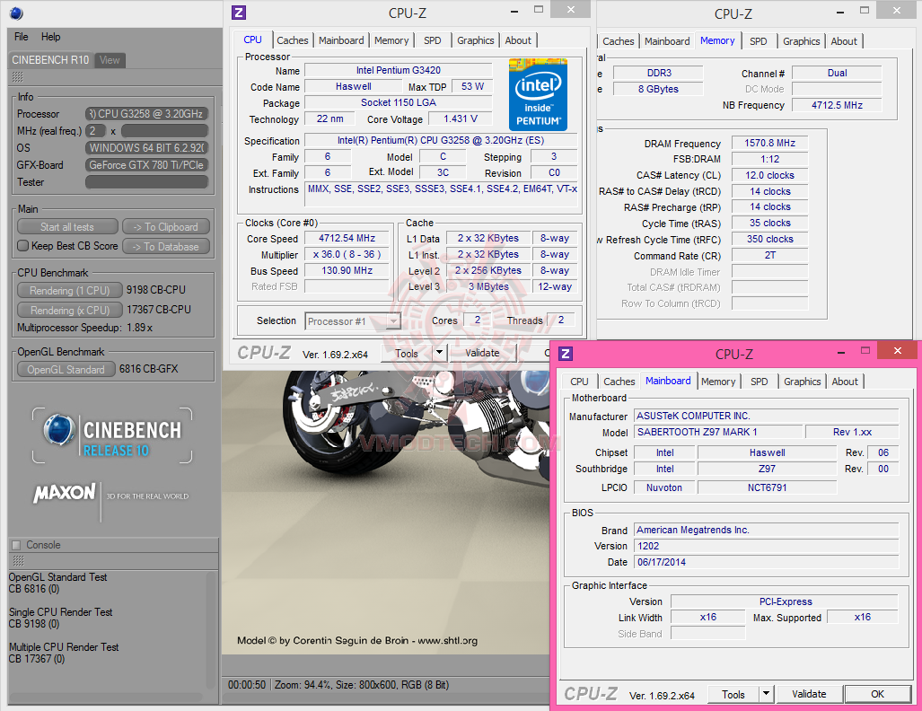
Task: Click the MAXON logo
Action: (65, 493)
